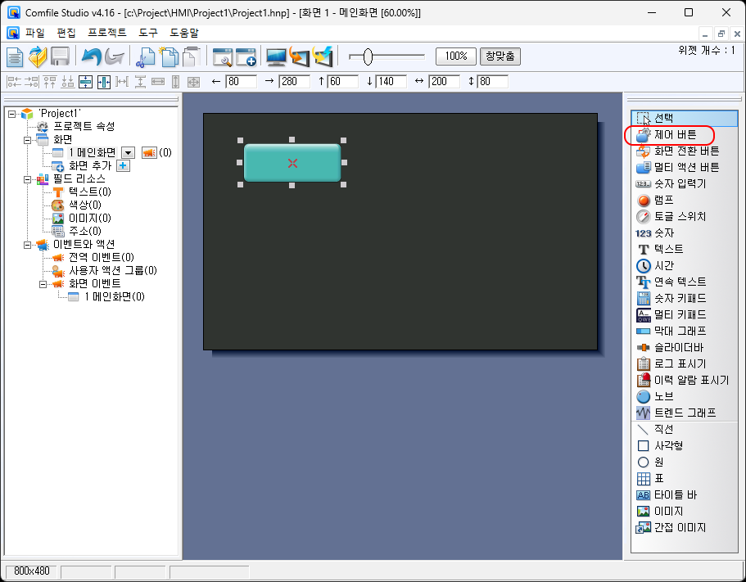Click the Undo arrow in the toolbar
Viewport: 746px width, 582px height.
click(x=90, y=56)
